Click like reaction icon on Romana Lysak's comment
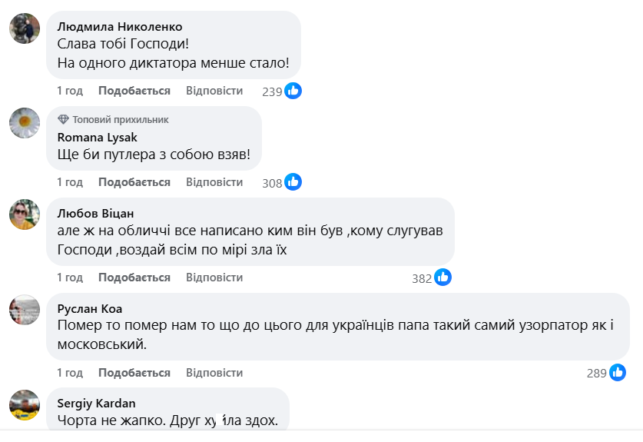 [293, 182]
